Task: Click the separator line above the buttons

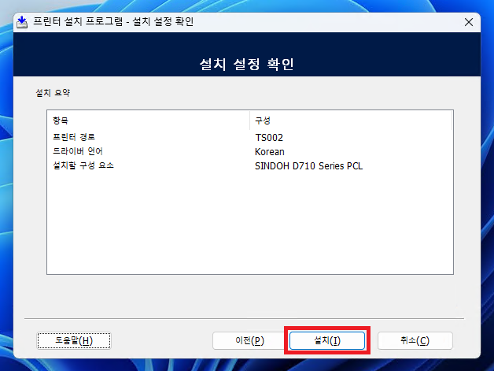Action: (x=247, y=319)
